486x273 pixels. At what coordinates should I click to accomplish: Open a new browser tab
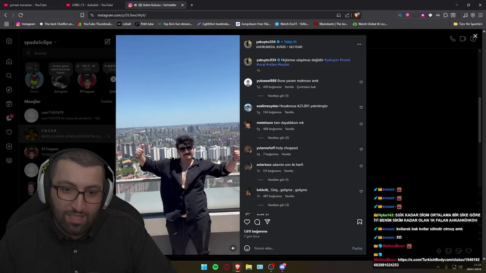pyautogui.click(x=192, y=5)
